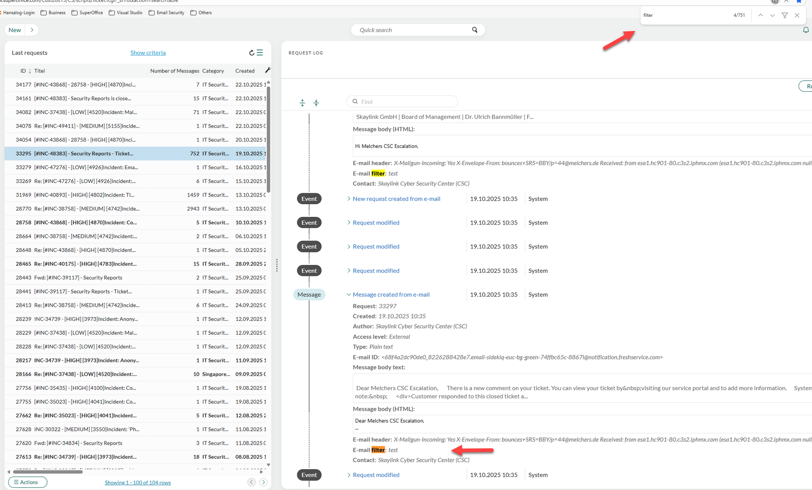Viewport: 812px width, 490px height.
Task: Open the notifications bell icon
Action: click(x=806, y=30)
